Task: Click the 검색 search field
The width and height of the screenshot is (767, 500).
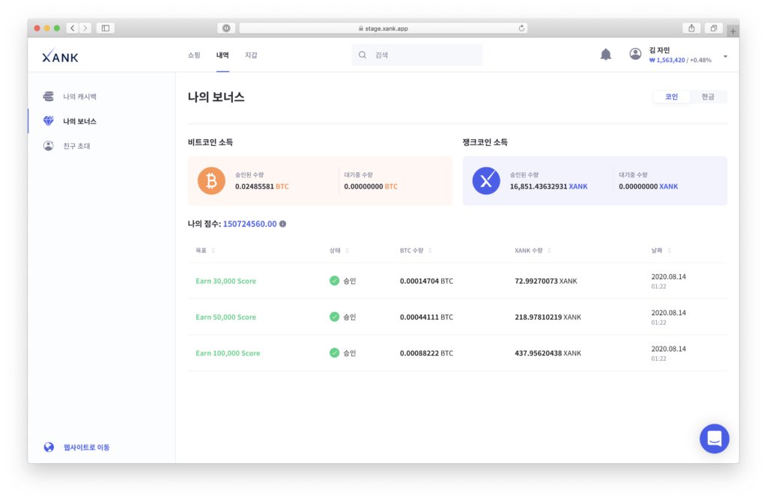Action: coord(416,55)
